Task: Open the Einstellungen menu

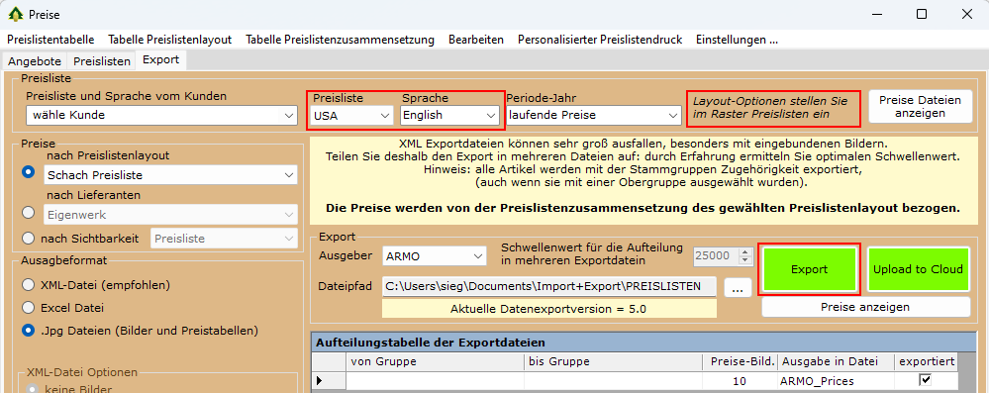Action: tap(737, 40)
